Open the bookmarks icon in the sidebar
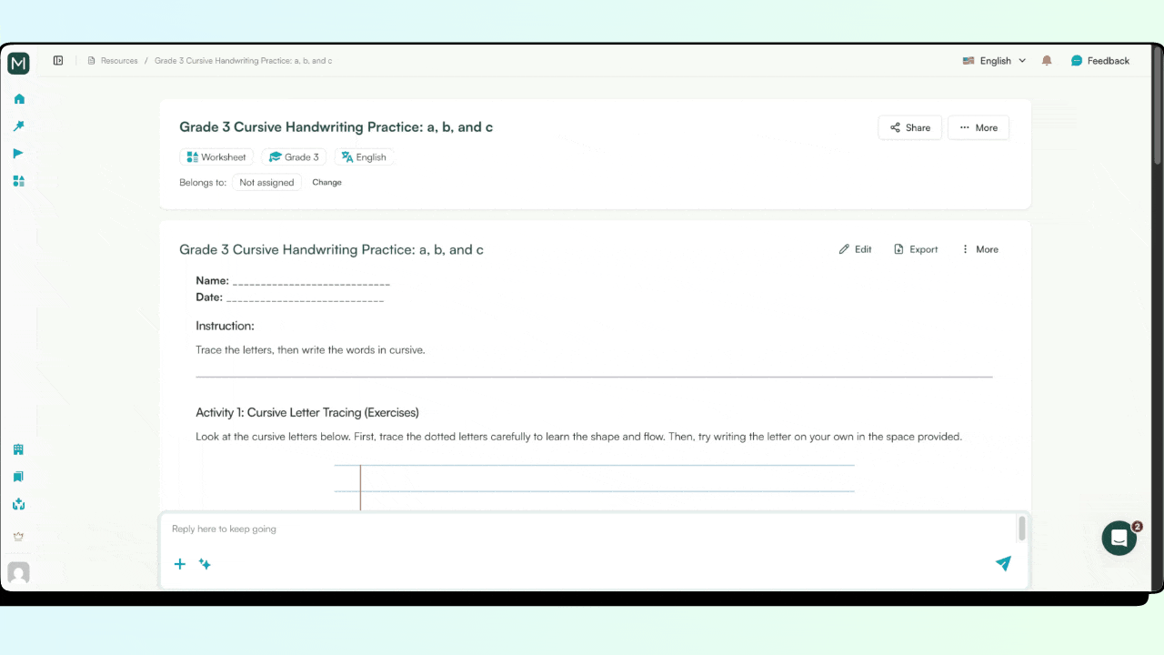1164x655 pixels. click(x=18, y=477)
